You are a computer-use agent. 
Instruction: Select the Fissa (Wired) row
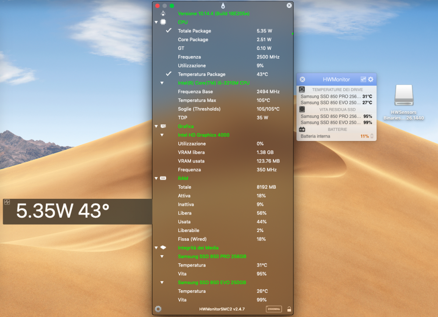[x=223, y=239]
